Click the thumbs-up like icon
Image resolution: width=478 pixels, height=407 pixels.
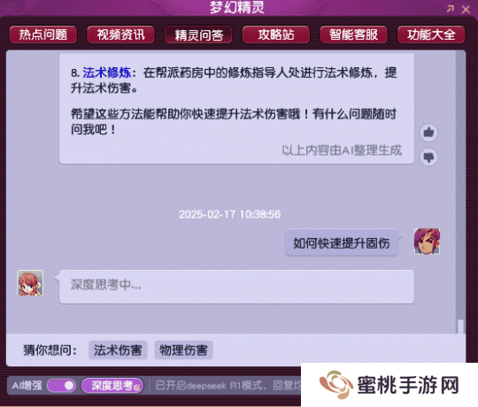[x=429, y=133]
